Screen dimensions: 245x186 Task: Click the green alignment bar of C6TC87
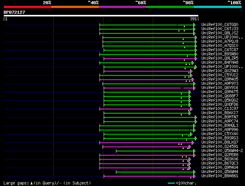pyautogui.click(x=150, y=50)
